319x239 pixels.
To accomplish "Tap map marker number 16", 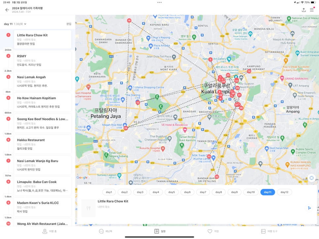I will tap(129, 20).
